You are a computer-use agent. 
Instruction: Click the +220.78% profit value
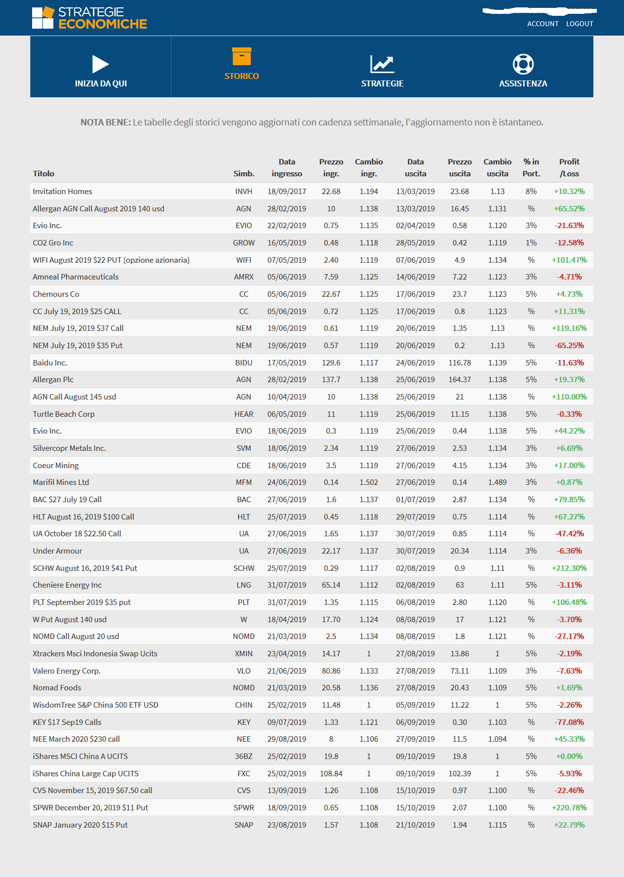pos(569,807)
